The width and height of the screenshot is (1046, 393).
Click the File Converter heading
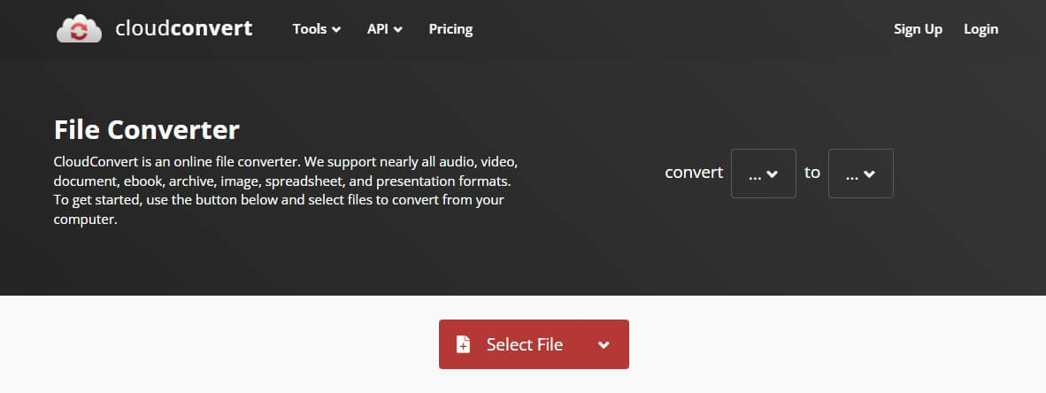point(146,130)
